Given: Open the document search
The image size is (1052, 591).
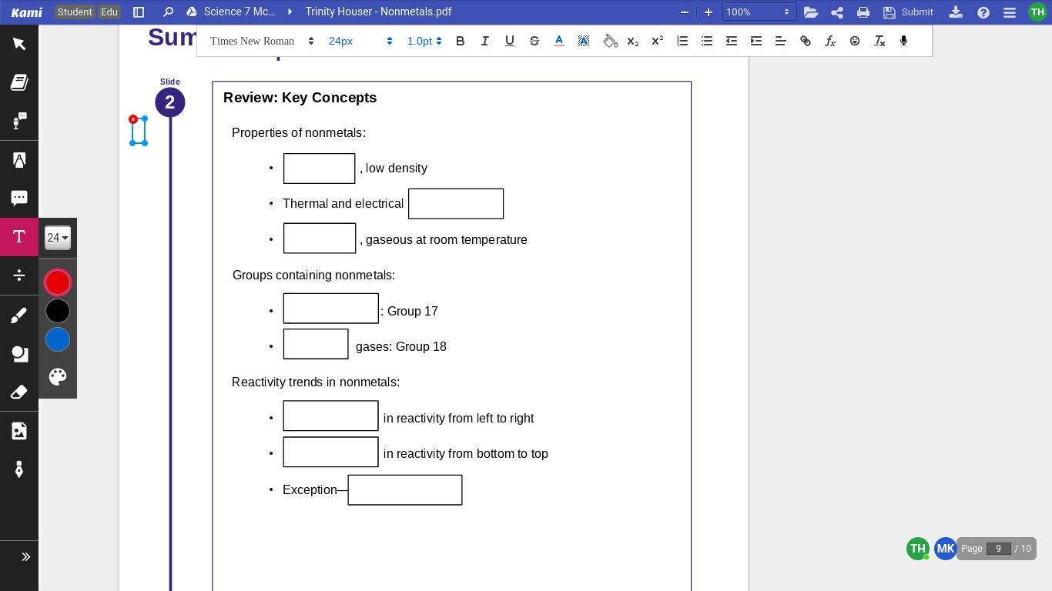Looking at the screenshot, I should pyautogui.click(x=168, y=12).
